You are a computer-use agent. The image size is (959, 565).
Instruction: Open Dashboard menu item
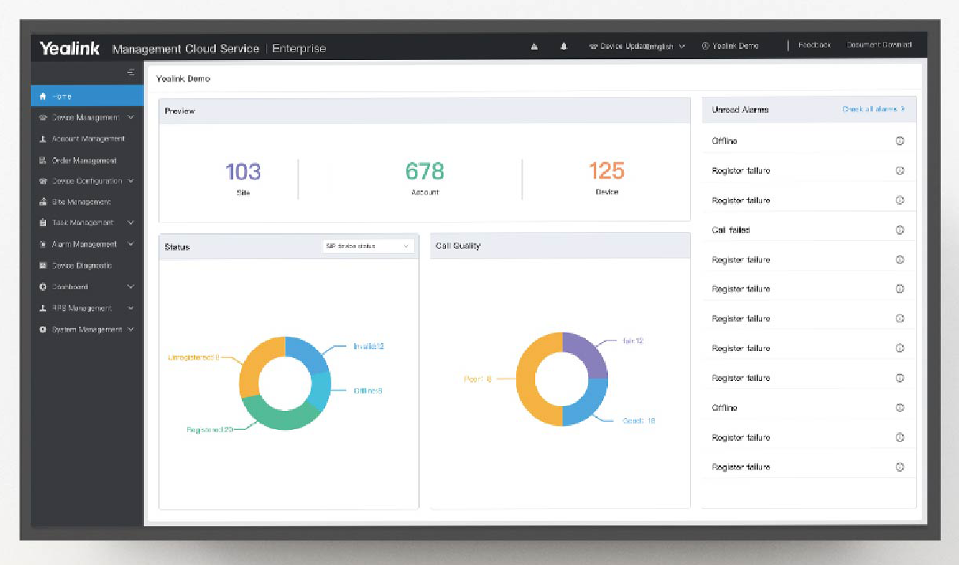(x=87, y=287)
